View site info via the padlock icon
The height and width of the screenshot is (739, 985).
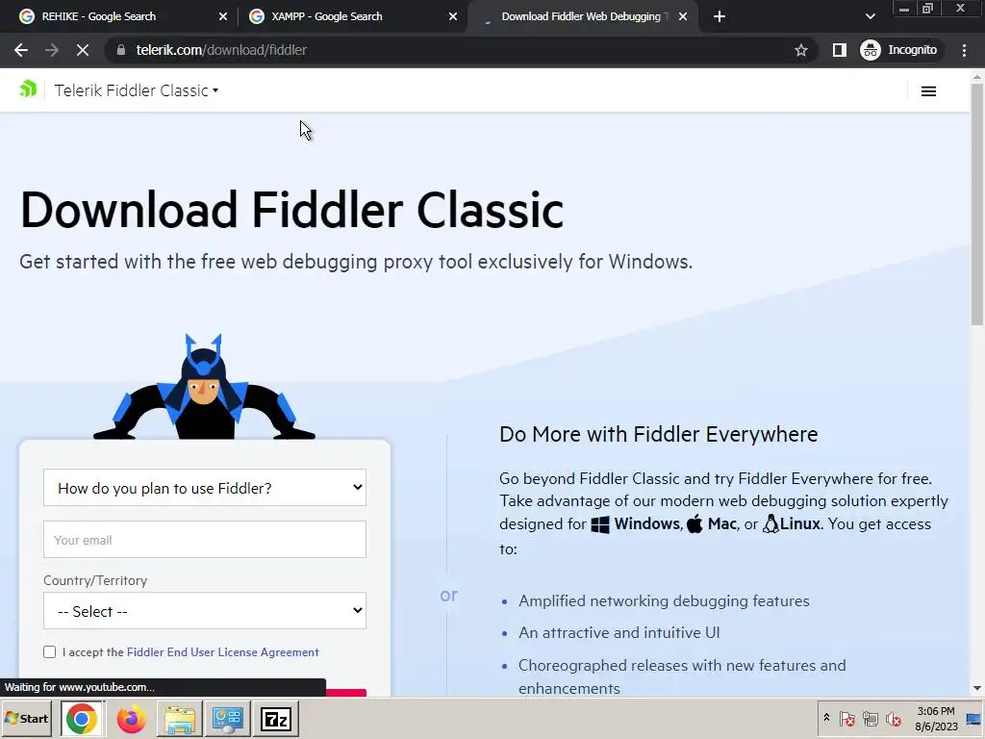[120, 50]
